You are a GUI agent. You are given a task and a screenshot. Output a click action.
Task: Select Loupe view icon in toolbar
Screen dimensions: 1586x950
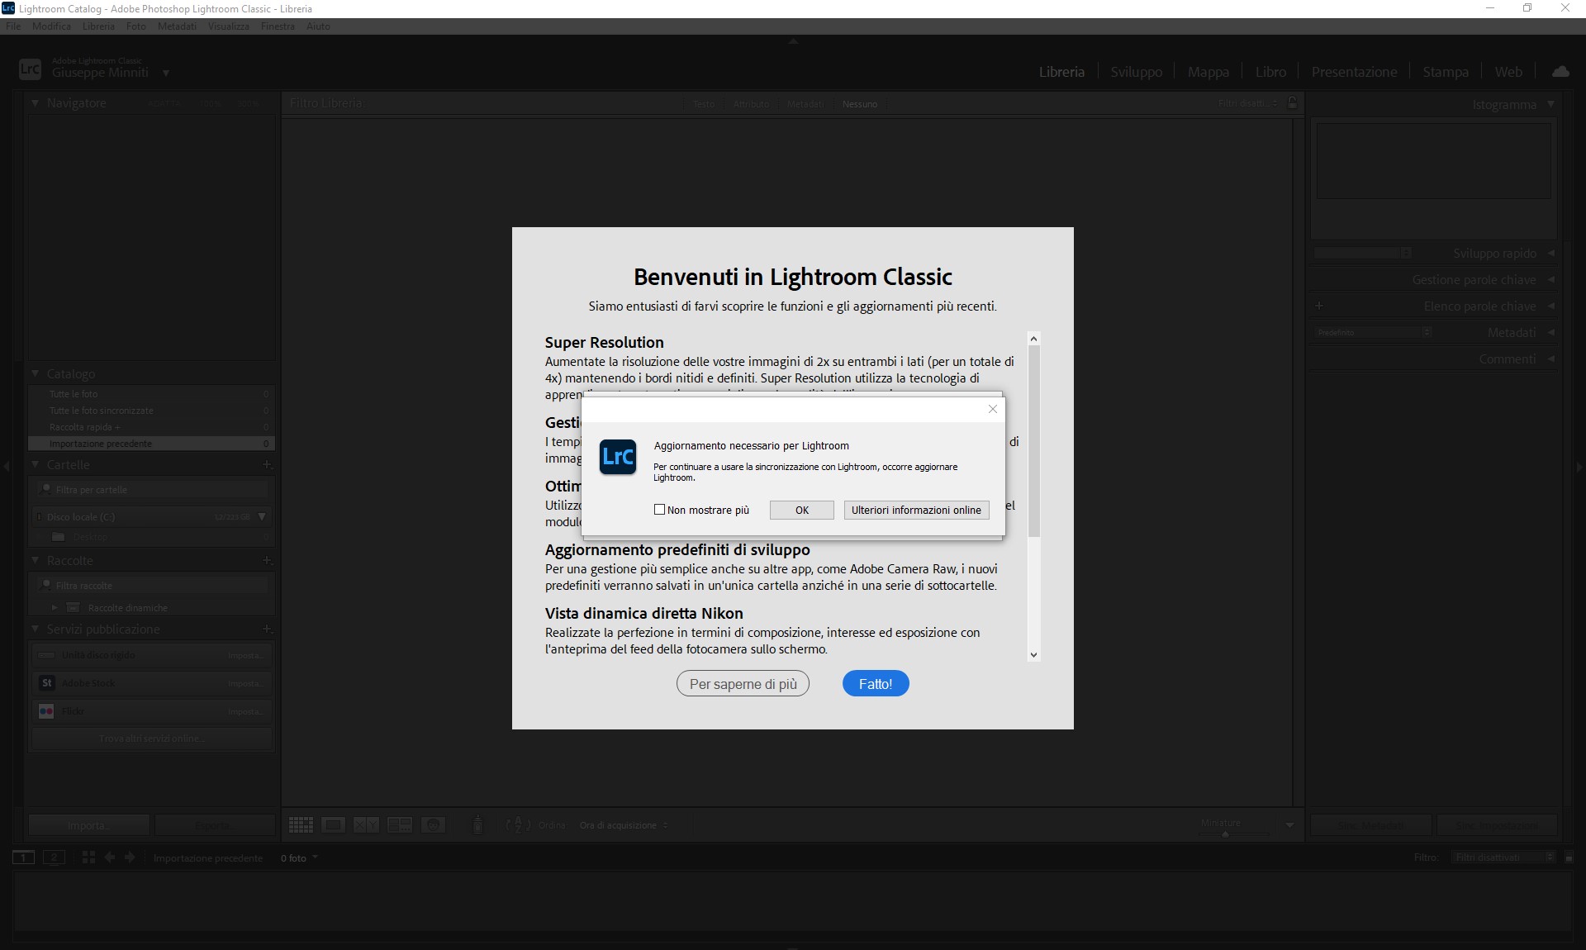tap(334, 824)
